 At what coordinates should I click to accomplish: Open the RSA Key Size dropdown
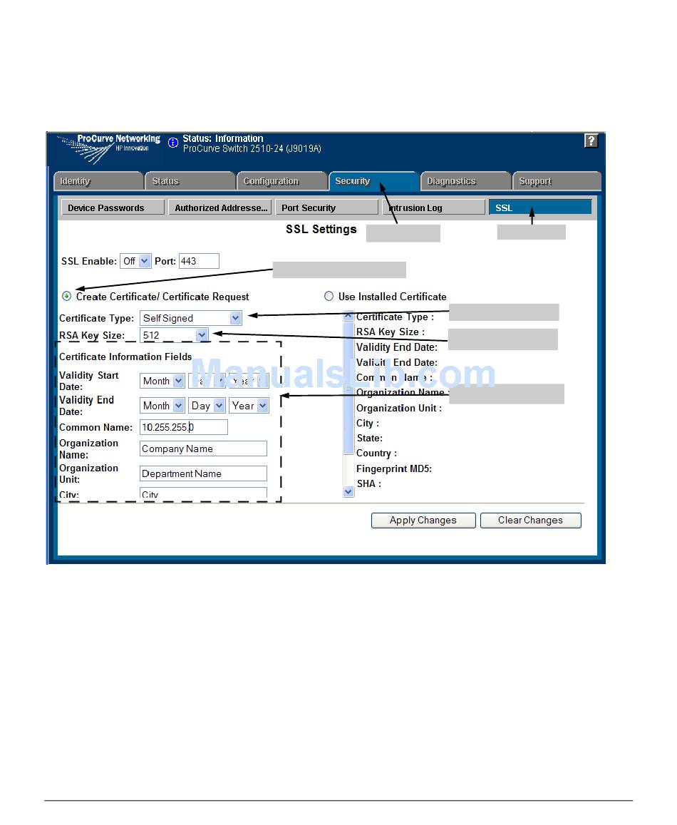click(174, 335)
